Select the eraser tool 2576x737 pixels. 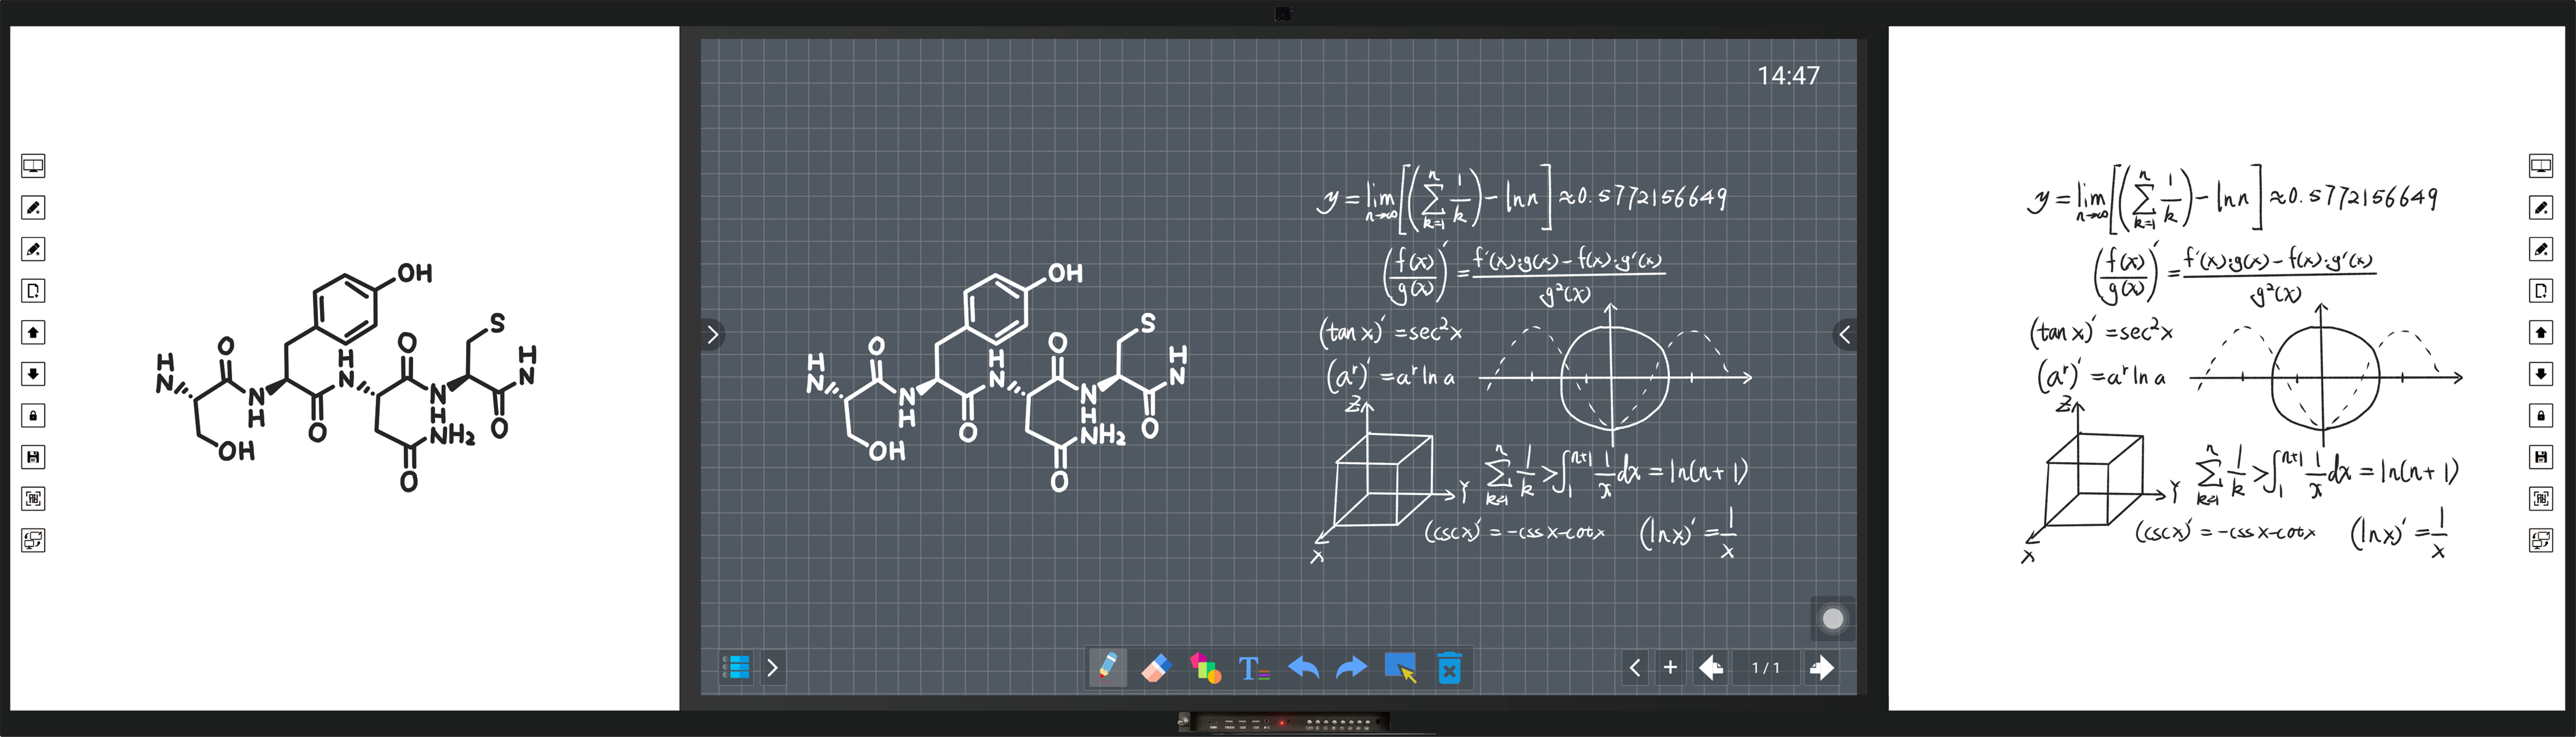coord(1155,667)
